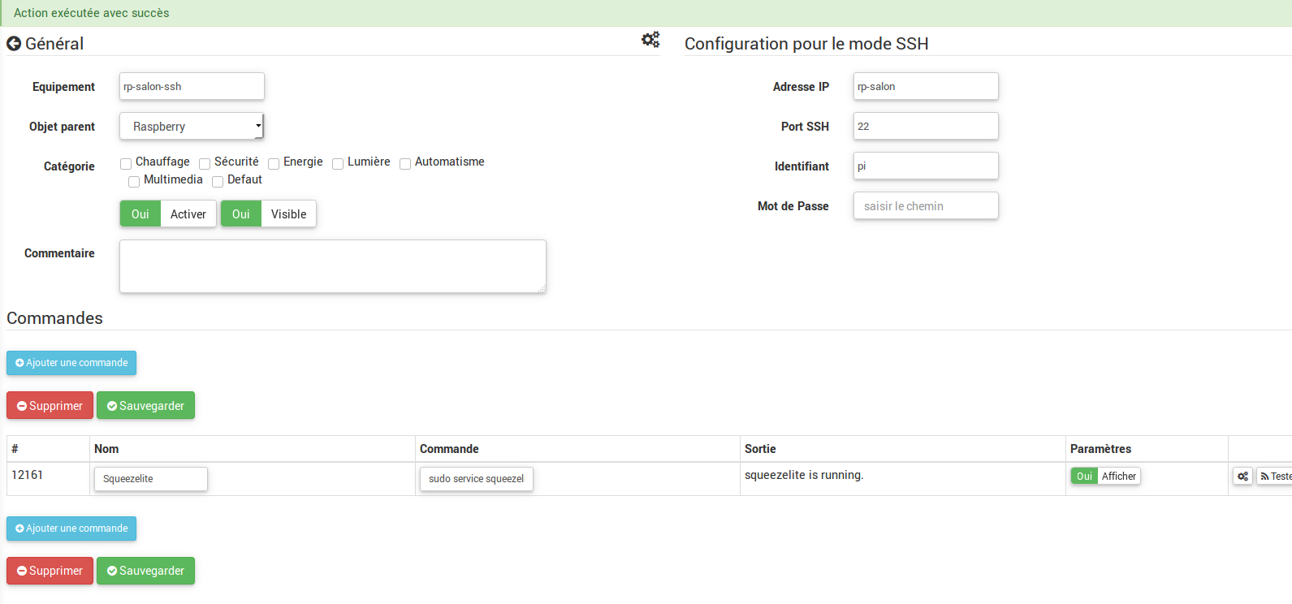Edit the sudo service squeezelite command field

click(476, 479)
